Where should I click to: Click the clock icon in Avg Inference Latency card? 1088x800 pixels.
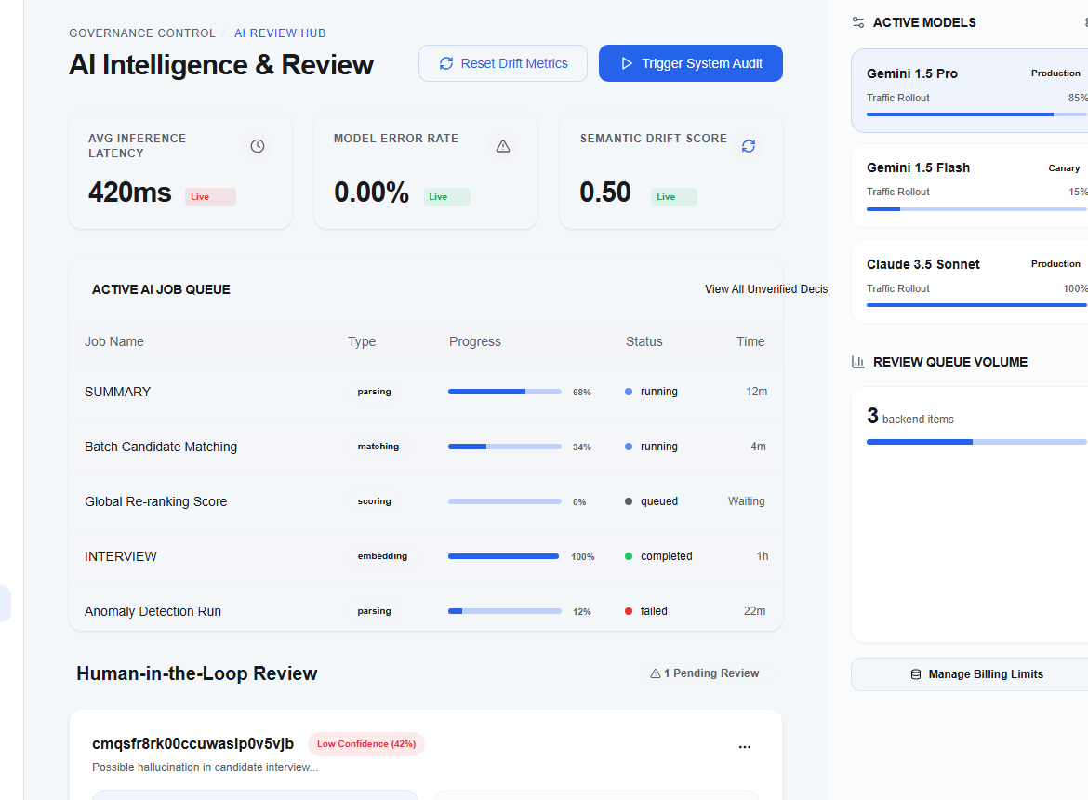[258, 146]
